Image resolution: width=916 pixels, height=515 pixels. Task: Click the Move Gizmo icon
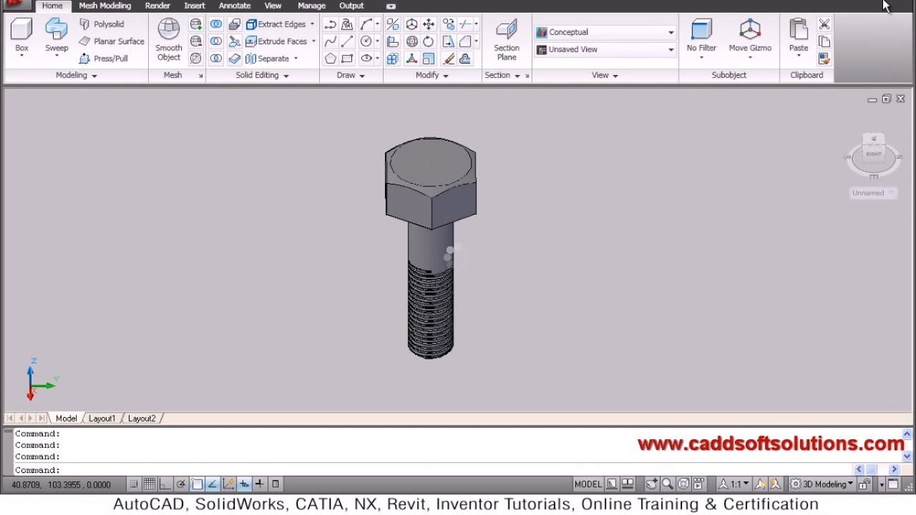click(750, 36)
